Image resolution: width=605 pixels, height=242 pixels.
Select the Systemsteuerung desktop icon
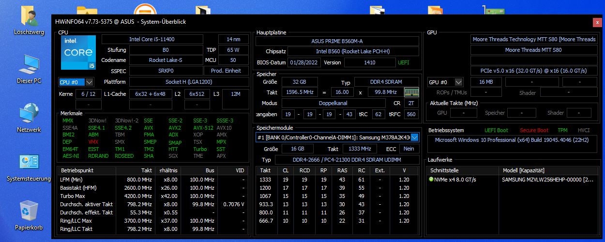[x=29, y=167]
